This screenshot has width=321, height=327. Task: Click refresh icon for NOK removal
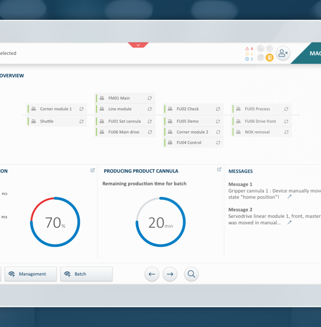click(x=286, y=132)
